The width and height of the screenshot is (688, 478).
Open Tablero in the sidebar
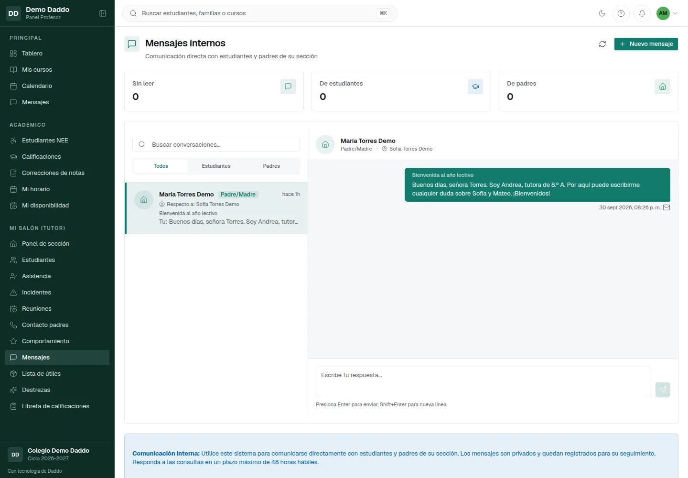(57, 54)
